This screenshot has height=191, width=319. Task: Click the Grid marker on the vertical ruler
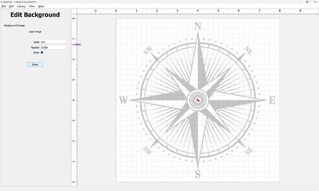pyautogui.click(x=78, y=44)
